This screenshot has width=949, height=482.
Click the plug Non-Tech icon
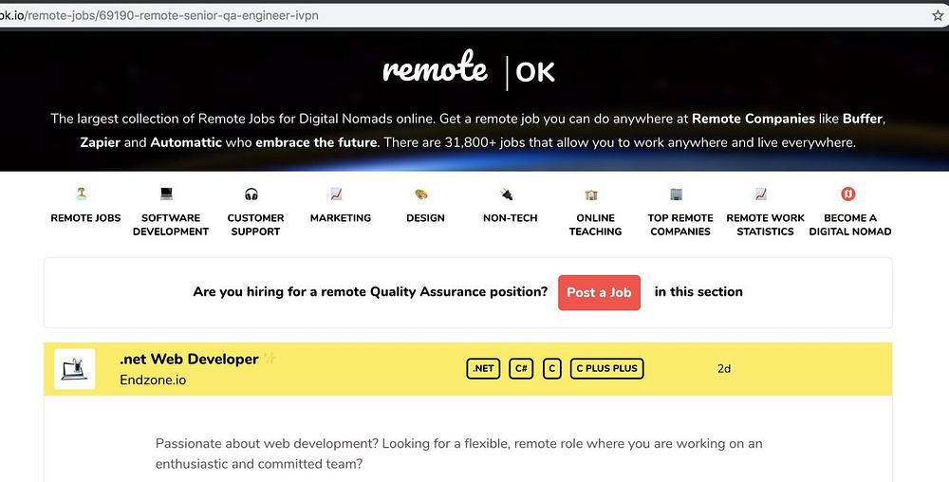pyautogui.click(x=507, y=195)
